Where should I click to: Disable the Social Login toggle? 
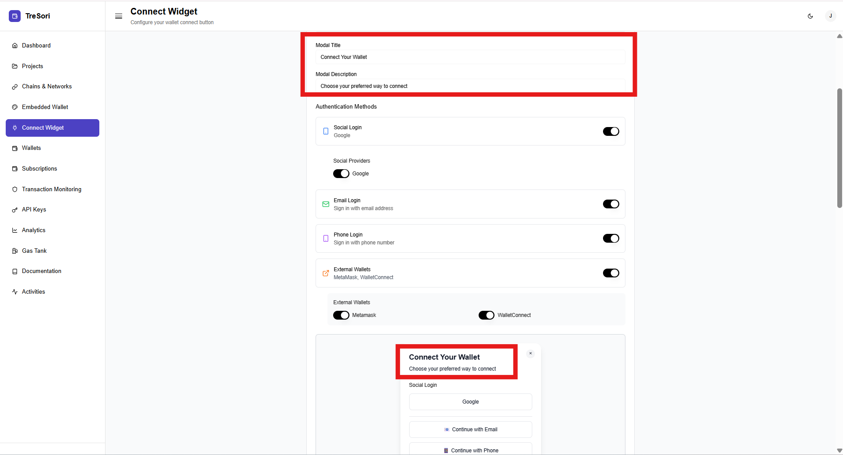pyautogui.click(x=610, y=131)
